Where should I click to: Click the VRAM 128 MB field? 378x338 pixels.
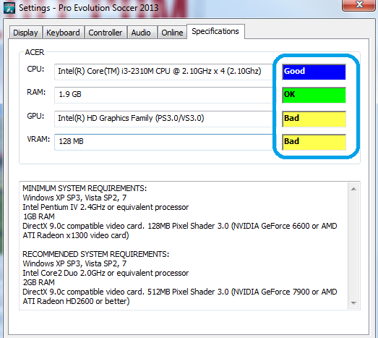[x=163, y=142]
